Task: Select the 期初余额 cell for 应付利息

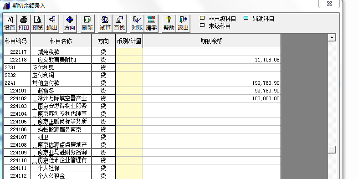Action: click(x=212, y=67)
